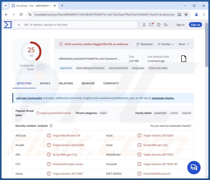The width and height of the screenshot is (210, 180).
Task: Select the VirusTotal browser tab
Action: (x=34, y=6)
